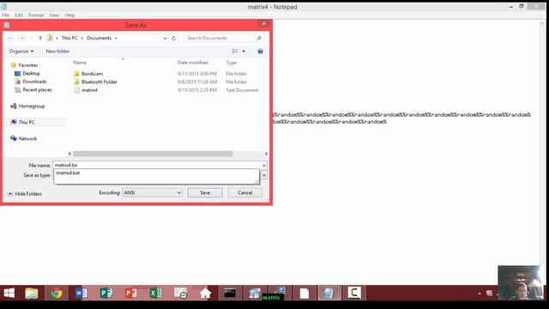Open the Edit menu in Notepad
This screenshot has height=309, width=549.
tap(19, 15)
